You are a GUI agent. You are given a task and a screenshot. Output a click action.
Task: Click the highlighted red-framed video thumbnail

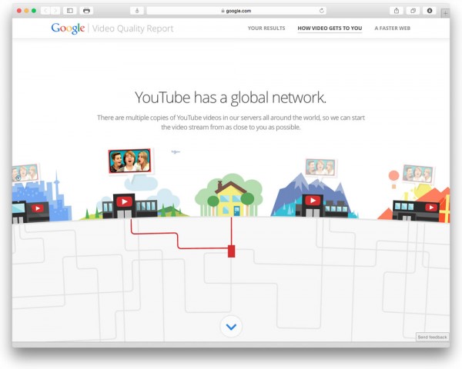pyautogui.click(x=129, y=161)
